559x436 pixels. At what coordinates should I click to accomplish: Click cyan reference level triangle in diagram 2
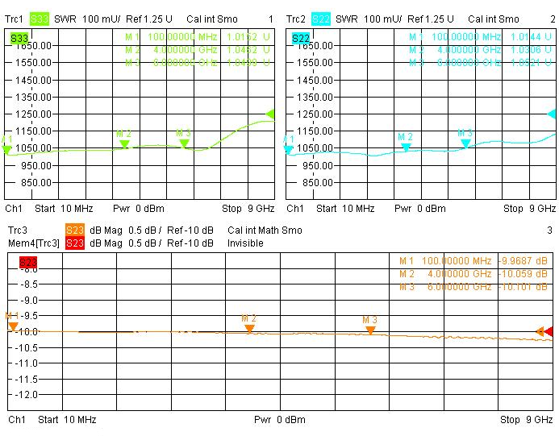553,114
